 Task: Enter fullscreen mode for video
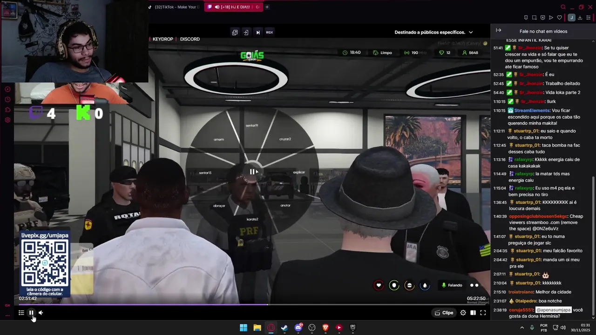click(x=483, y=313)
